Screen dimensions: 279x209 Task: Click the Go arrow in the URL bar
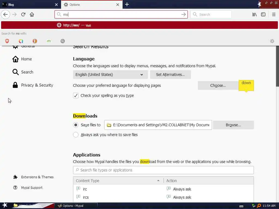(x=183, y=14)
